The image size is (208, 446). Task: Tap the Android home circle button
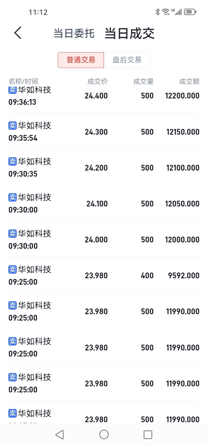coord(104,434)
